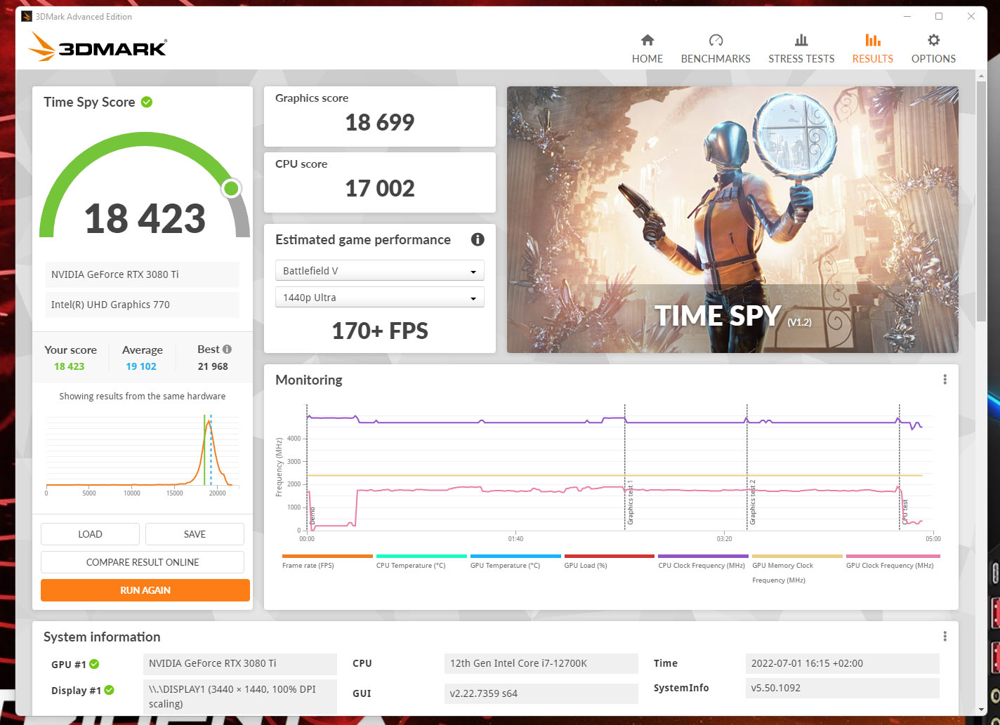
Task: Click the GUI version v2.22.7359 s64
Action: 541,693
